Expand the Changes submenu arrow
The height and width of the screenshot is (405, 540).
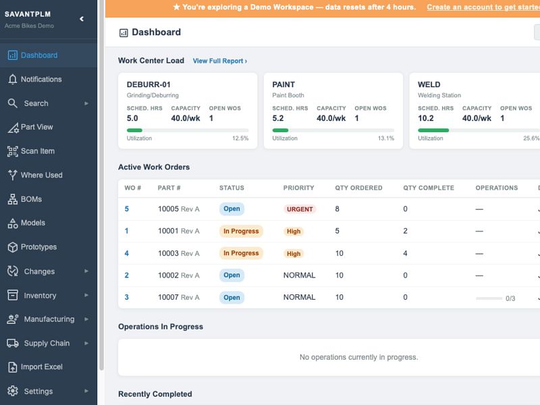[86, 271]
